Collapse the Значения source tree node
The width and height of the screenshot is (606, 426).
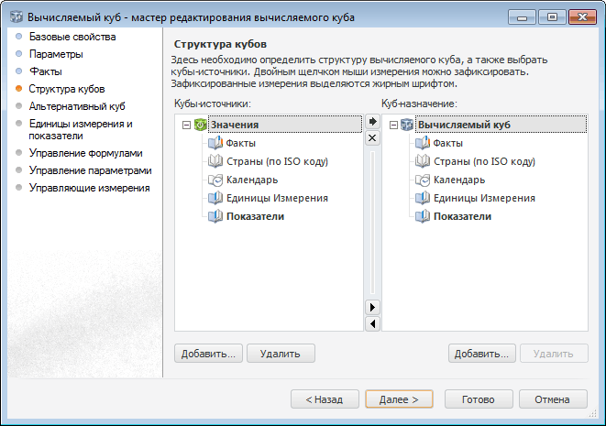pyautogui.click(x=186, y=125)
